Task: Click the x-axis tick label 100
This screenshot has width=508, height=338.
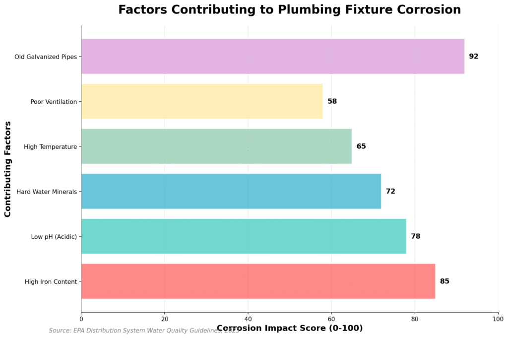Action: pos(498,319)
